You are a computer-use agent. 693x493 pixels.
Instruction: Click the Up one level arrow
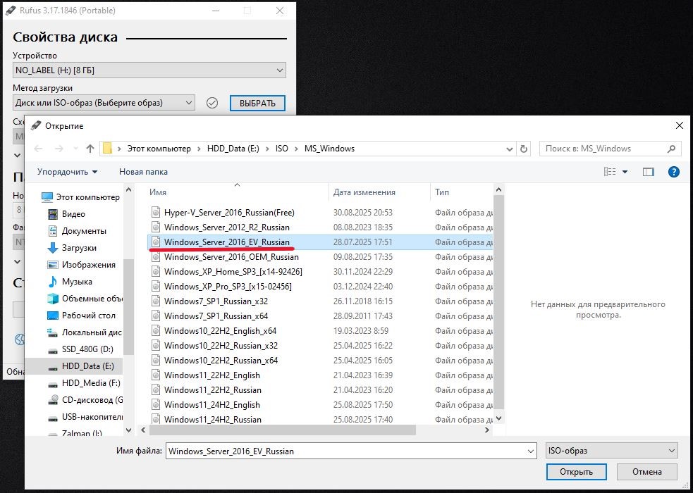[90, 149]
